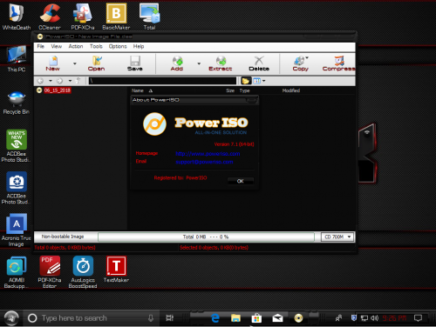Select the 06_15_2018 tree item
Screen dimensions: 436x327
58,90
